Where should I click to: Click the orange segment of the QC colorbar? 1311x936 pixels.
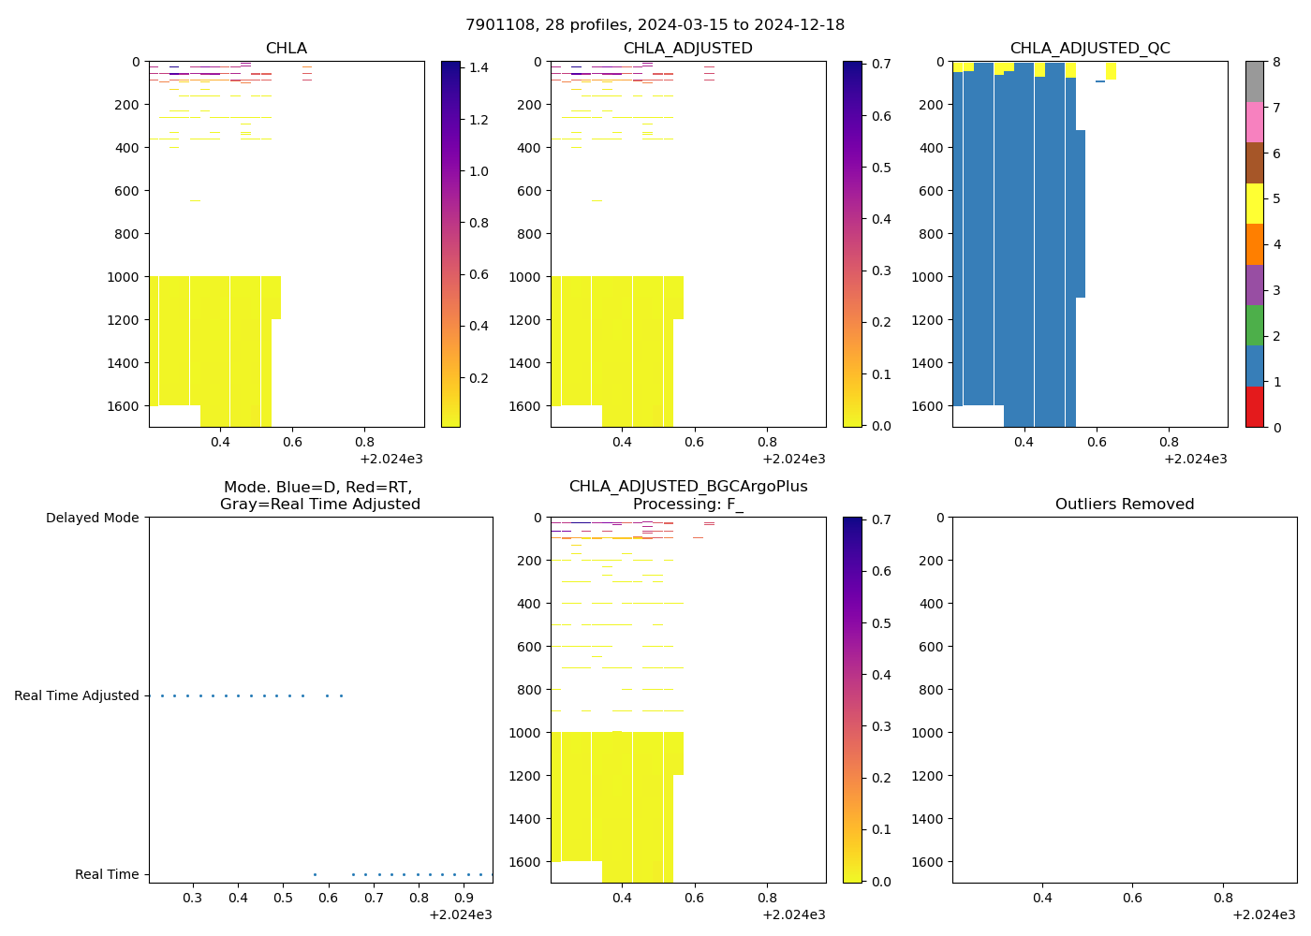(x=1254, y=244)
